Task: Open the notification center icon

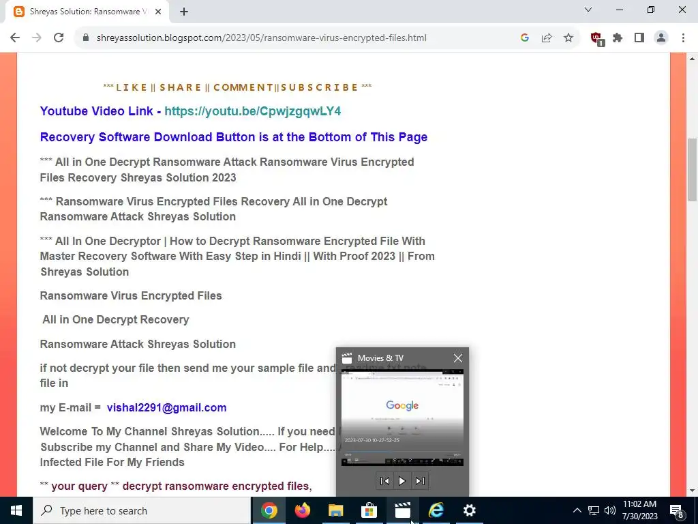Action: pos(677,510)
